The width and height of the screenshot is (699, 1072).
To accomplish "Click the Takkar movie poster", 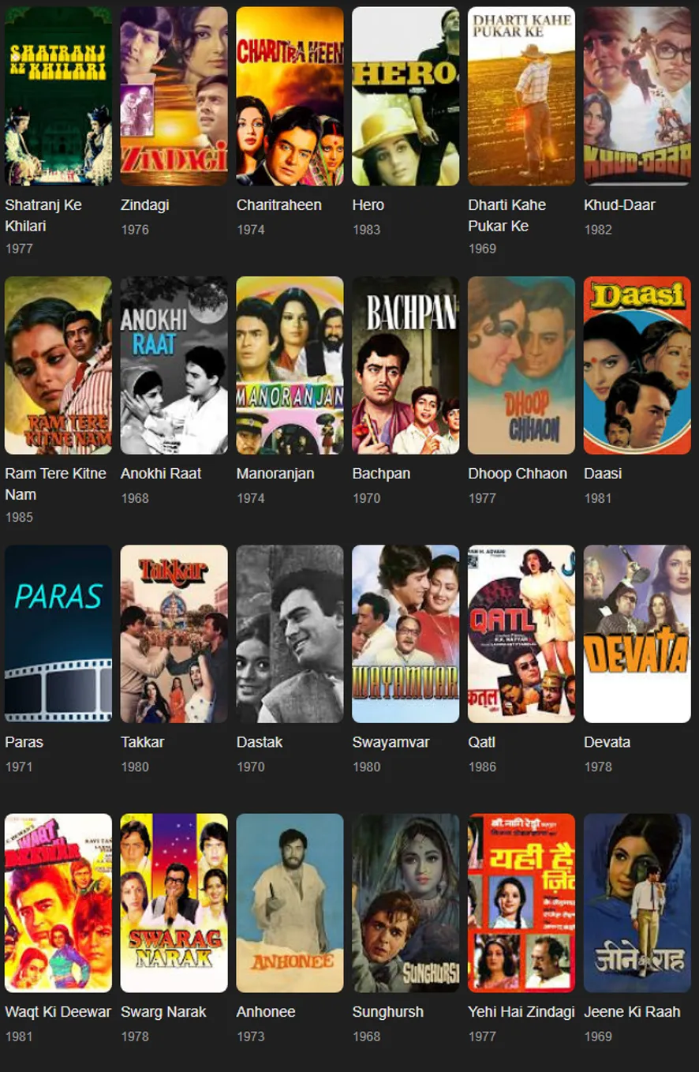I will 174,634.
